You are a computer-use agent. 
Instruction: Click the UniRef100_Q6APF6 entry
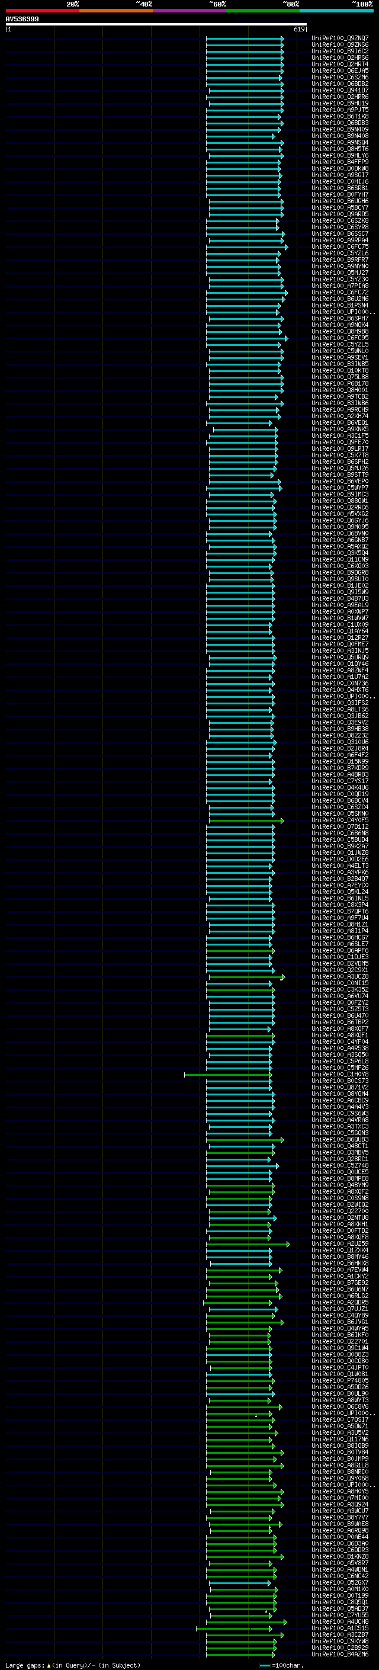point(339,950)
